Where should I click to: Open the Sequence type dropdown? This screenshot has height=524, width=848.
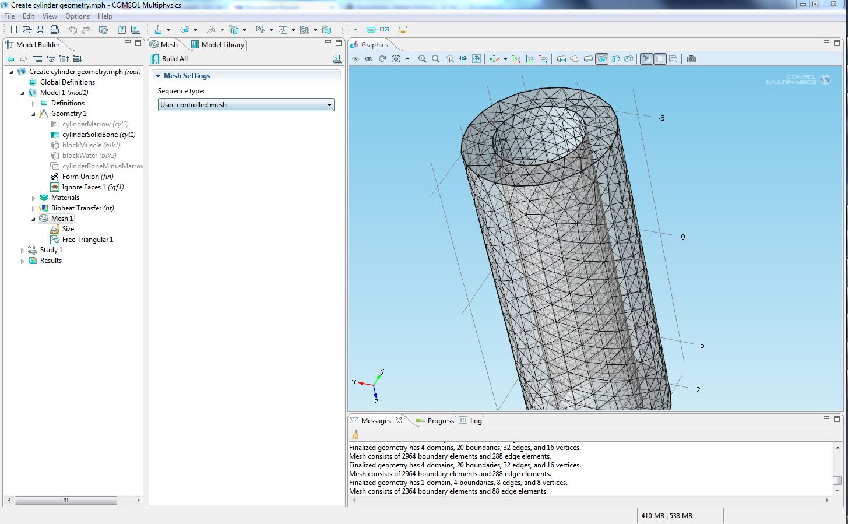click(x=246, y=105)
